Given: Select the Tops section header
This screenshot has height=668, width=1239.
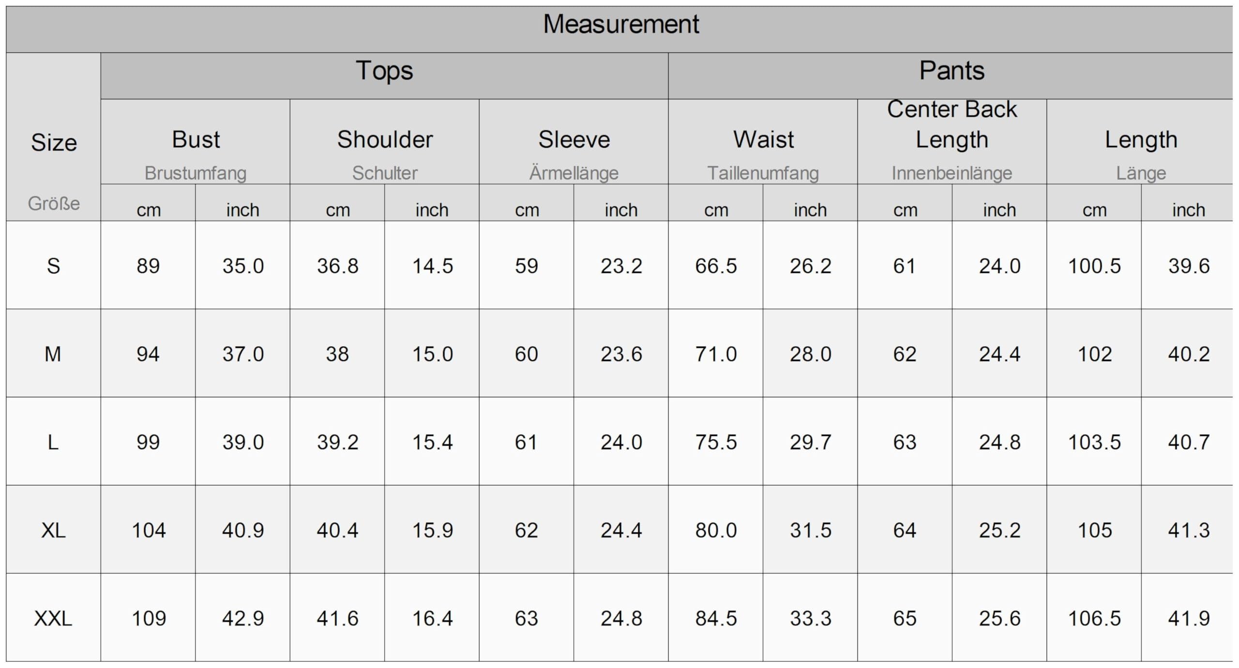Looking at the screenshot, I should point(384,71).
